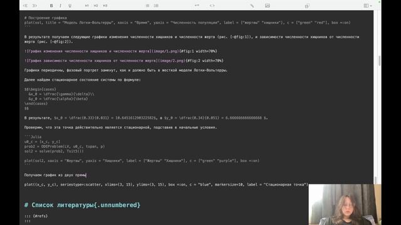This screenshot has height=225, width=401.
Task: Click the vertical scrollbar thumb
Action: pyautogui.click(x=379, y=61)
